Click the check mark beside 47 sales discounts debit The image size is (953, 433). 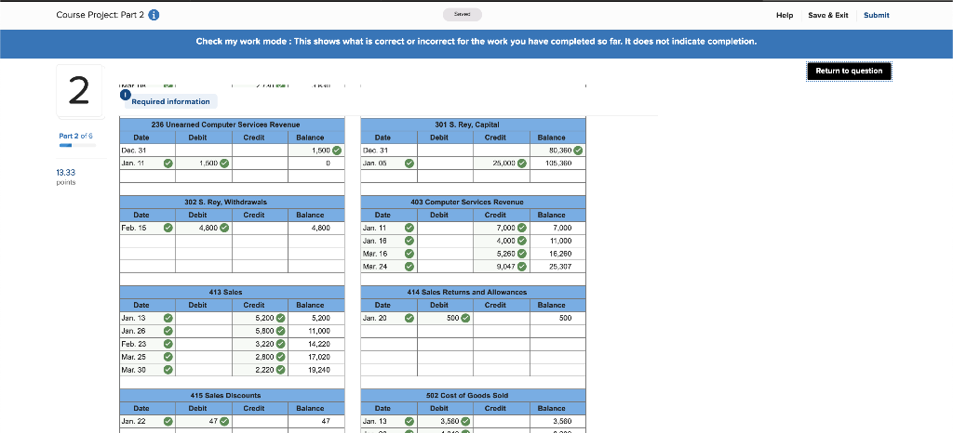[224, 421]
